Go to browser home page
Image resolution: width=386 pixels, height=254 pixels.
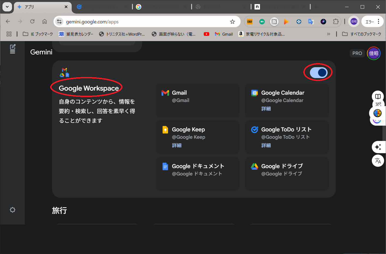[44, 21]
